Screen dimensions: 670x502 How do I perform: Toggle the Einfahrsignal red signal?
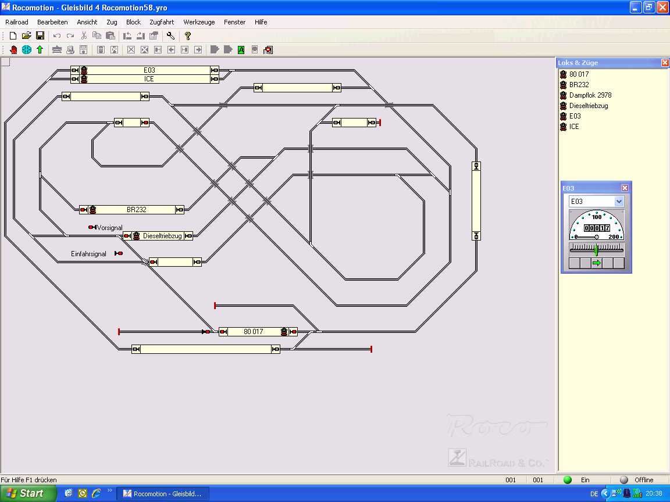click(119, 253)
